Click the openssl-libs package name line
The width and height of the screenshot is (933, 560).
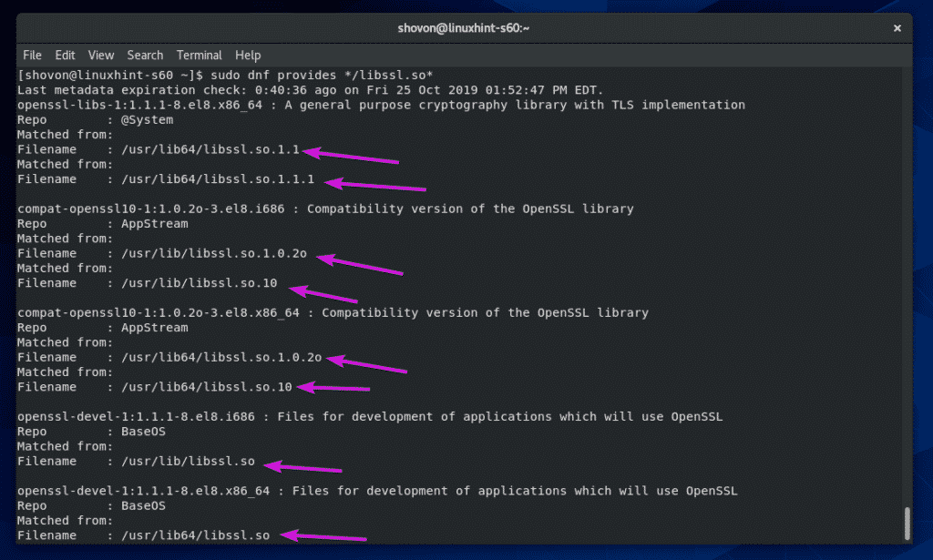coord(381,106)
